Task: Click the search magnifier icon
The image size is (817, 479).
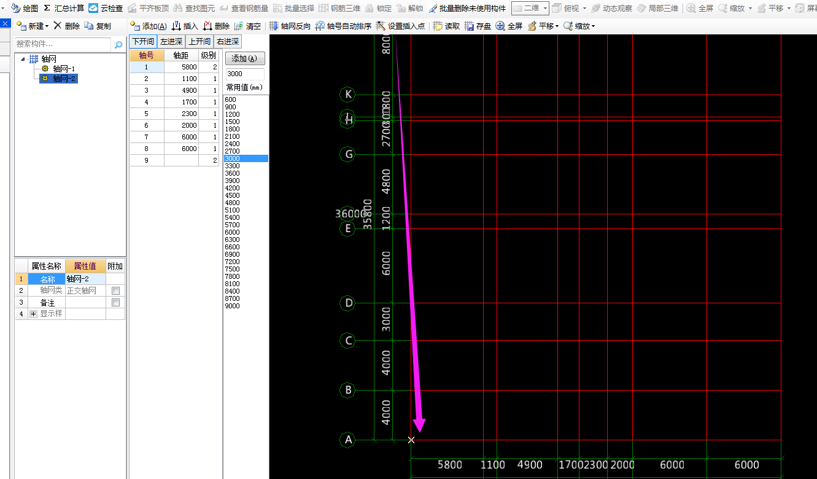Action: [118, 44]
